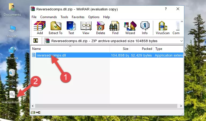Select the reversedcomps.dll file row
Screen dimensions: 206x121
click(107, 55)
